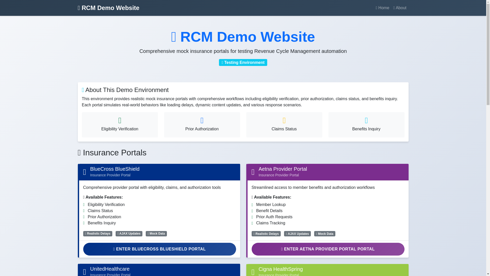Click Aetna AJAX Updates badge

click(x=297, y=234)
